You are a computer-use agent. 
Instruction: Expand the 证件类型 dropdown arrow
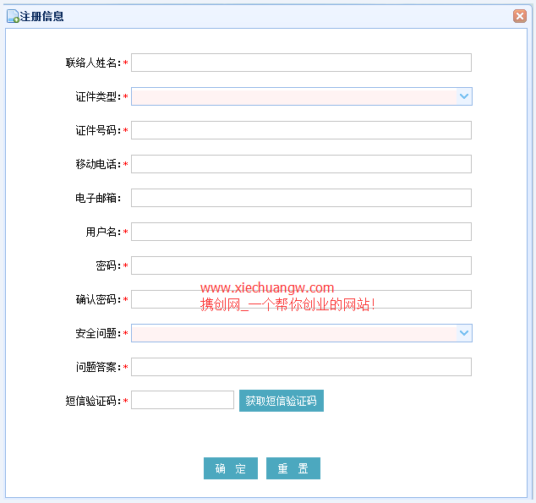pos(464,96)
